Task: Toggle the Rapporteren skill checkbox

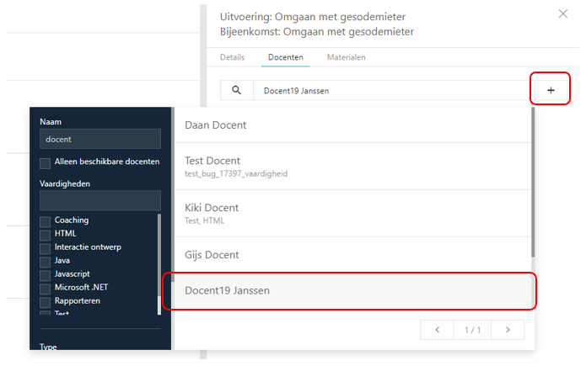Action: [46, 301]
